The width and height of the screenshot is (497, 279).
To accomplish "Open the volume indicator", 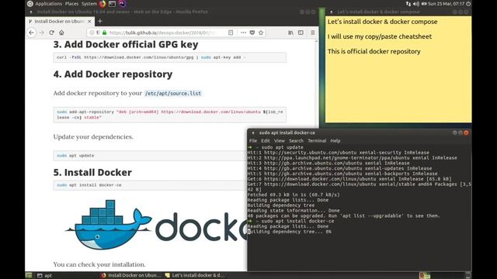I will click(416, 4).
